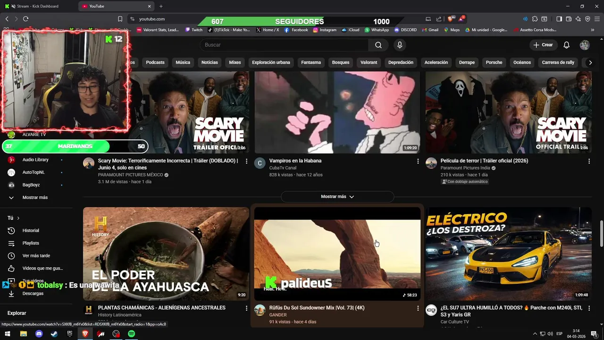Open Car Culture TV channel avatar

431,310
